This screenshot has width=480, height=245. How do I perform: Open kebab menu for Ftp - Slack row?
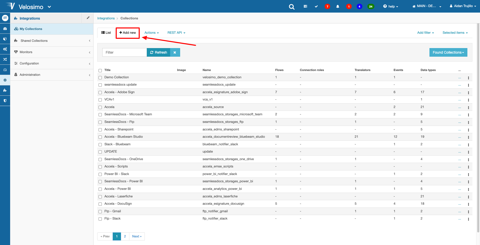point(468,219)
